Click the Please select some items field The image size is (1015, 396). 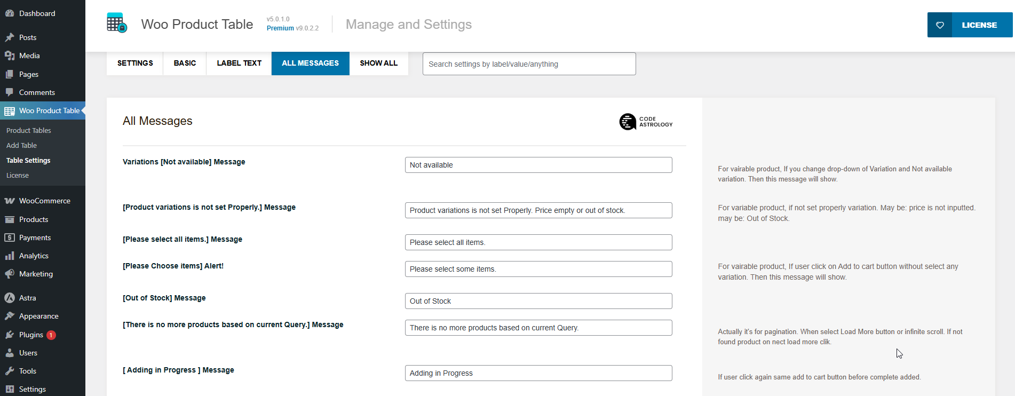click(x=538, y=269)
